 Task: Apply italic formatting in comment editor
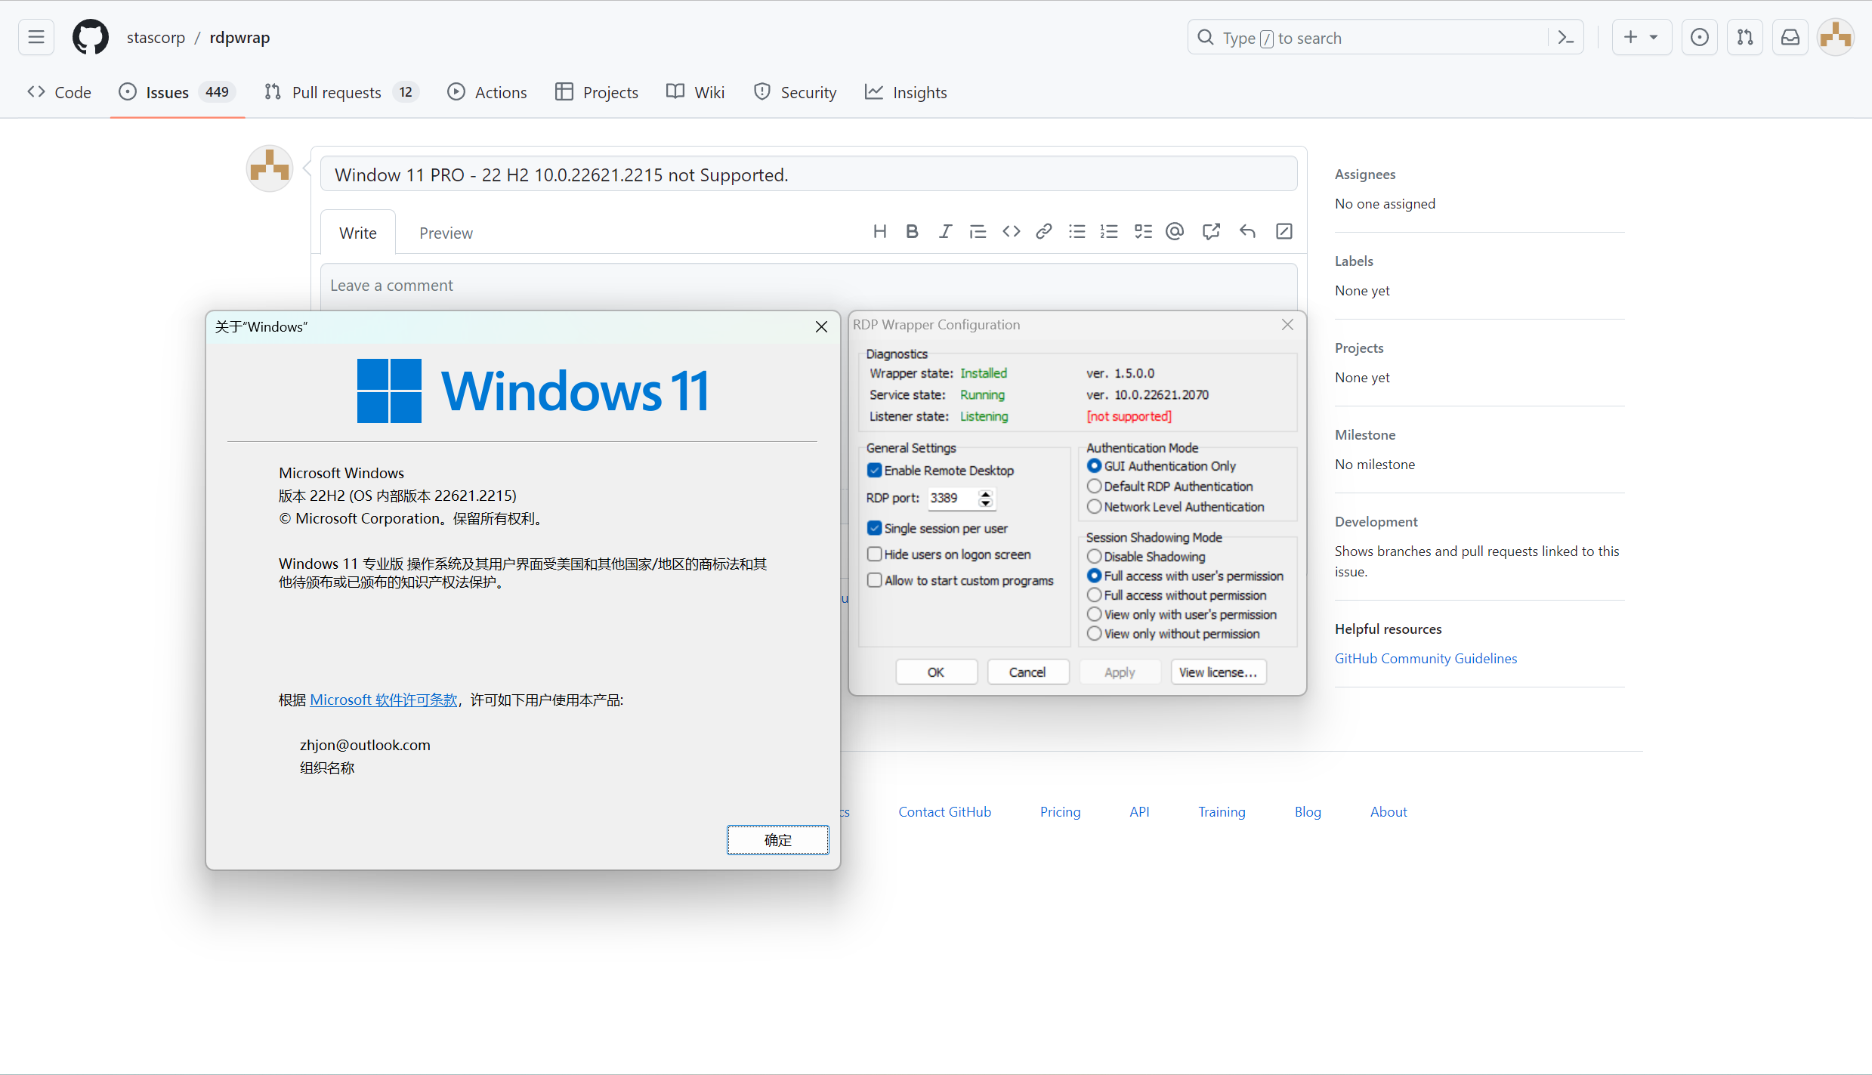945,231
